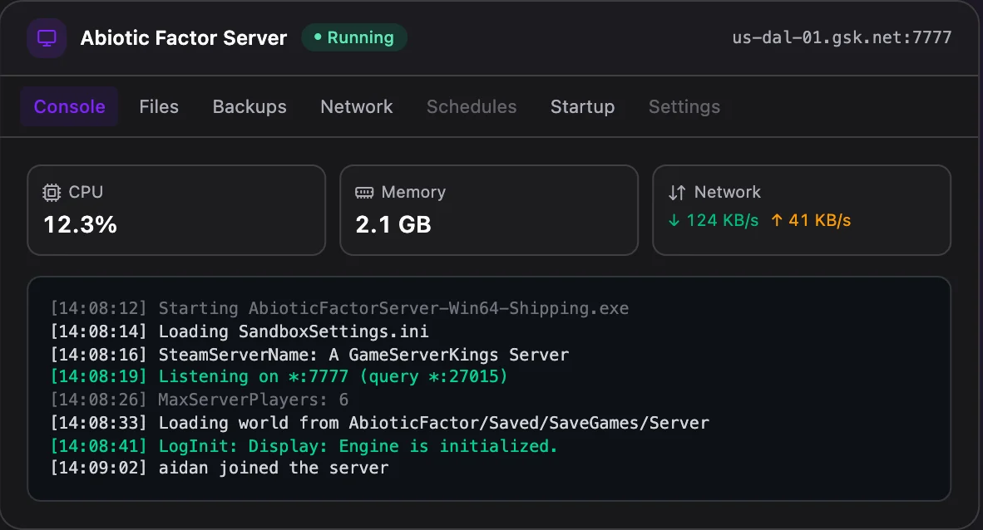Click log line Loading SandboxSettings.ini
Viewport: 983px width, 530px height.
click(x=240, y=331)
